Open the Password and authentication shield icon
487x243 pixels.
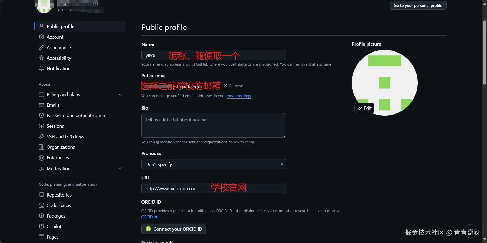point(41,116)
